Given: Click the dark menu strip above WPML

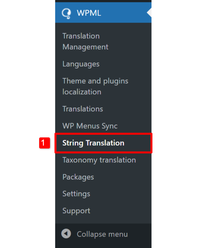Looking at the screenshot, I should point(103,1).
